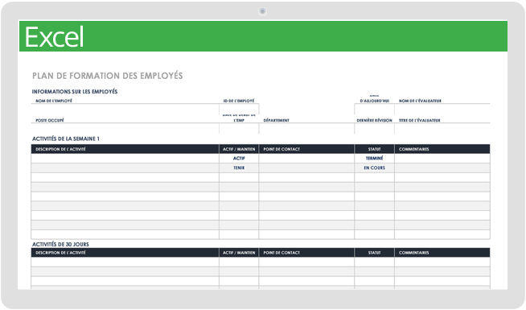The width and height of the screenshot is (526, 310).
Task: Click the 'POSTE OCCUPÉ' label
Action: click(50, 120)
